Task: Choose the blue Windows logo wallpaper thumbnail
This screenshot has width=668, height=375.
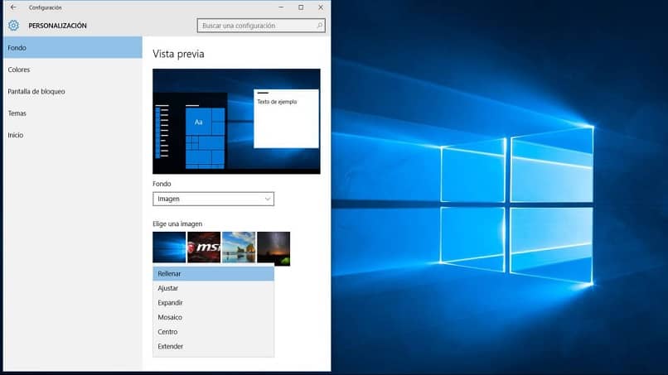Action: pos(169,248)
